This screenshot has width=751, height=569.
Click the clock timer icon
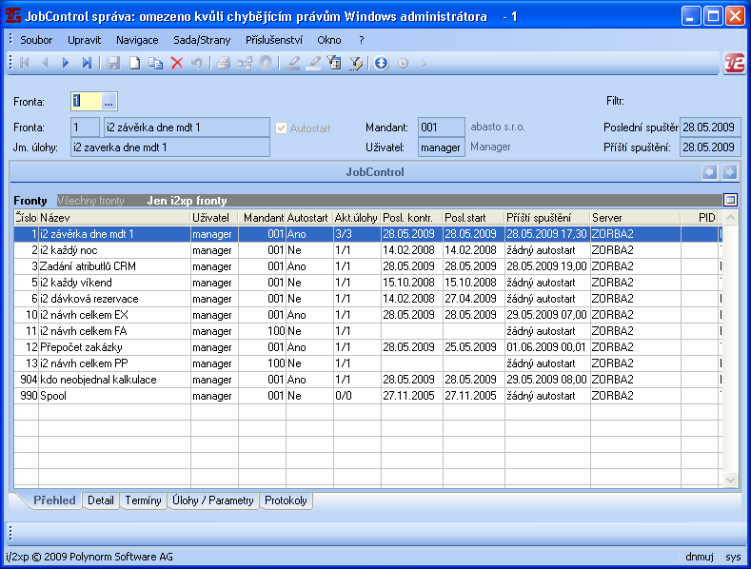(x=404, y=63)
